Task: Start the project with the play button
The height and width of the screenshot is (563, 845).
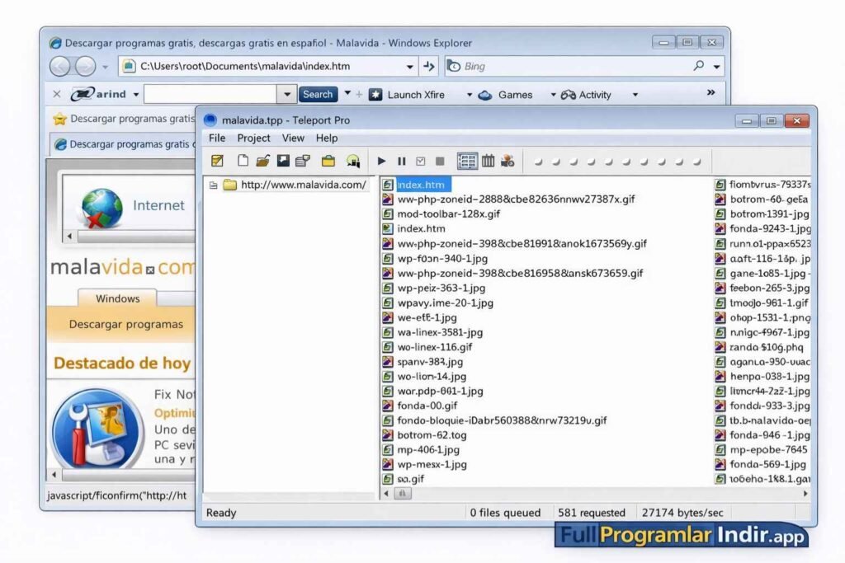Action: [x=381, y=162]
